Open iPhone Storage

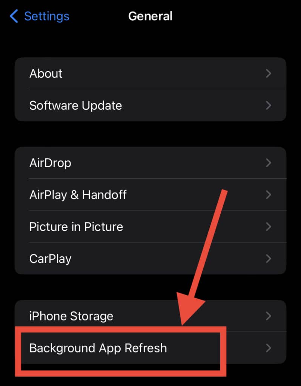(x=150, y=316)
